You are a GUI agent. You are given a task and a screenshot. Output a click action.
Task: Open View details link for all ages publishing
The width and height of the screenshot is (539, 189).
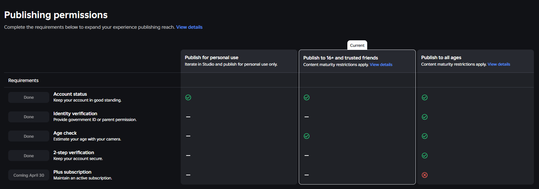click(x=499, y=64)
